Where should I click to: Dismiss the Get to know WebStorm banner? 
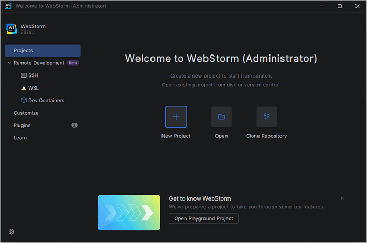coord(342,198)
